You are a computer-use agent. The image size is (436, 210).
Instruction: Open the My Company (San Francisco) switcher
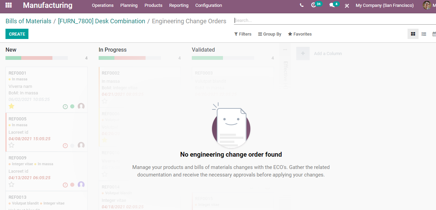[x=385, y=5]
